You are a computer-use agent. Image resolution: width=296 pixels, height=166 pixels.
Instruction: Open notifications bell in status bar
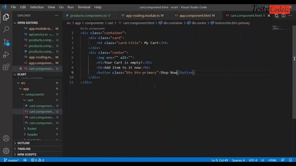pyautogui.click(x=290, y=160)
